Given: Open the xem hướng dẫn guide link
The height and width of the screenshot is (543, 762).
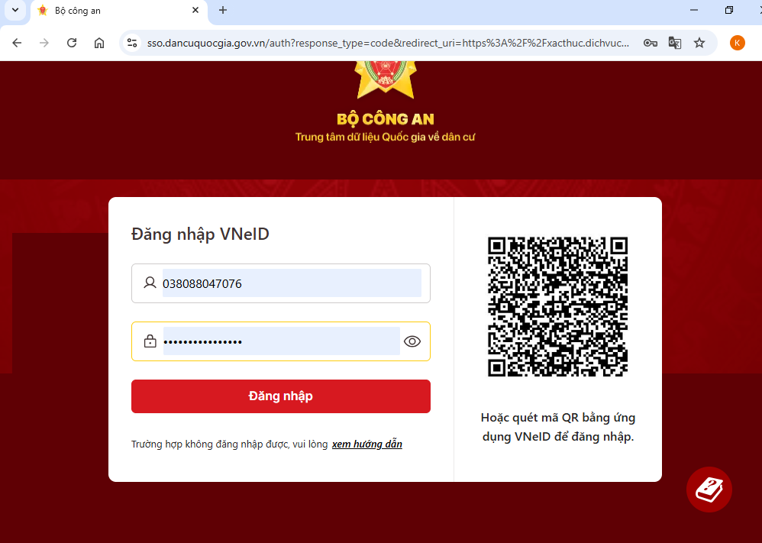Looking at the screenshot, I should click(x=367, y=444).
